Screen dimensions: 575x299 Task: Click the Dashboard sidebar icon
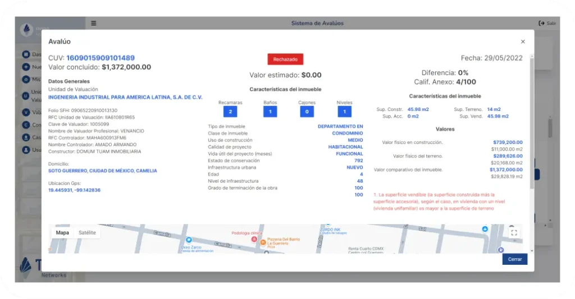tap(26, 54)
